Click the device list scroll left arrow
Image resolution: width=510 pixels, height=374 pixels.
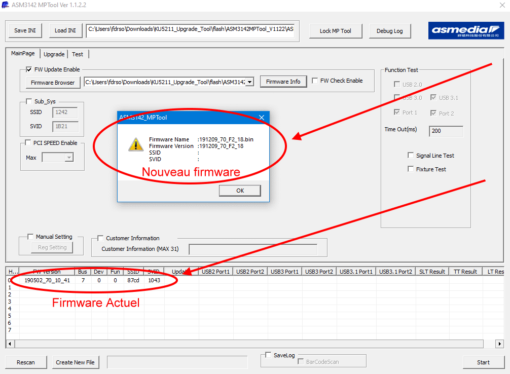[x=10, y=344]
